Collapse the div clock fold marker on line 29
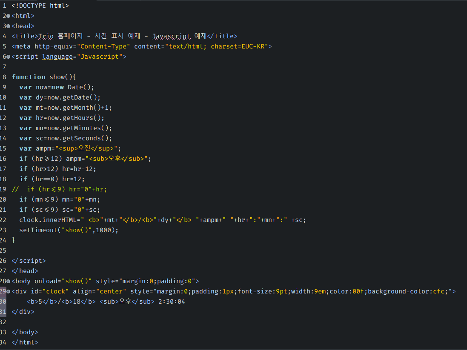The height and width of the screenshot is (350, 467). coord(9,291)
